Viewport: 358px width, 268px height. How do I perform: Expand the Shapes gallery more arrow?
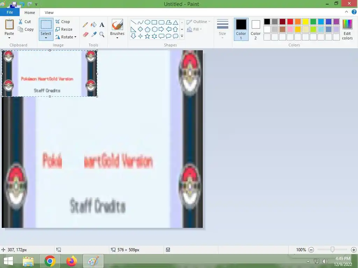(182, 36)
